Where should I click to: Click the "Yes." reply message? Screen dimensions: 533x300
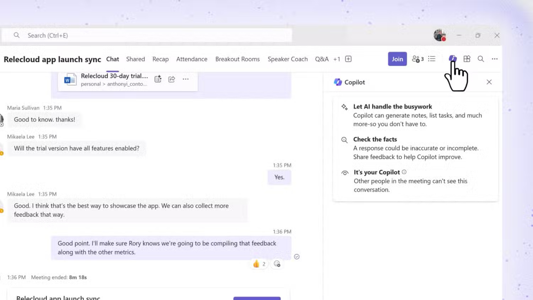279,177
